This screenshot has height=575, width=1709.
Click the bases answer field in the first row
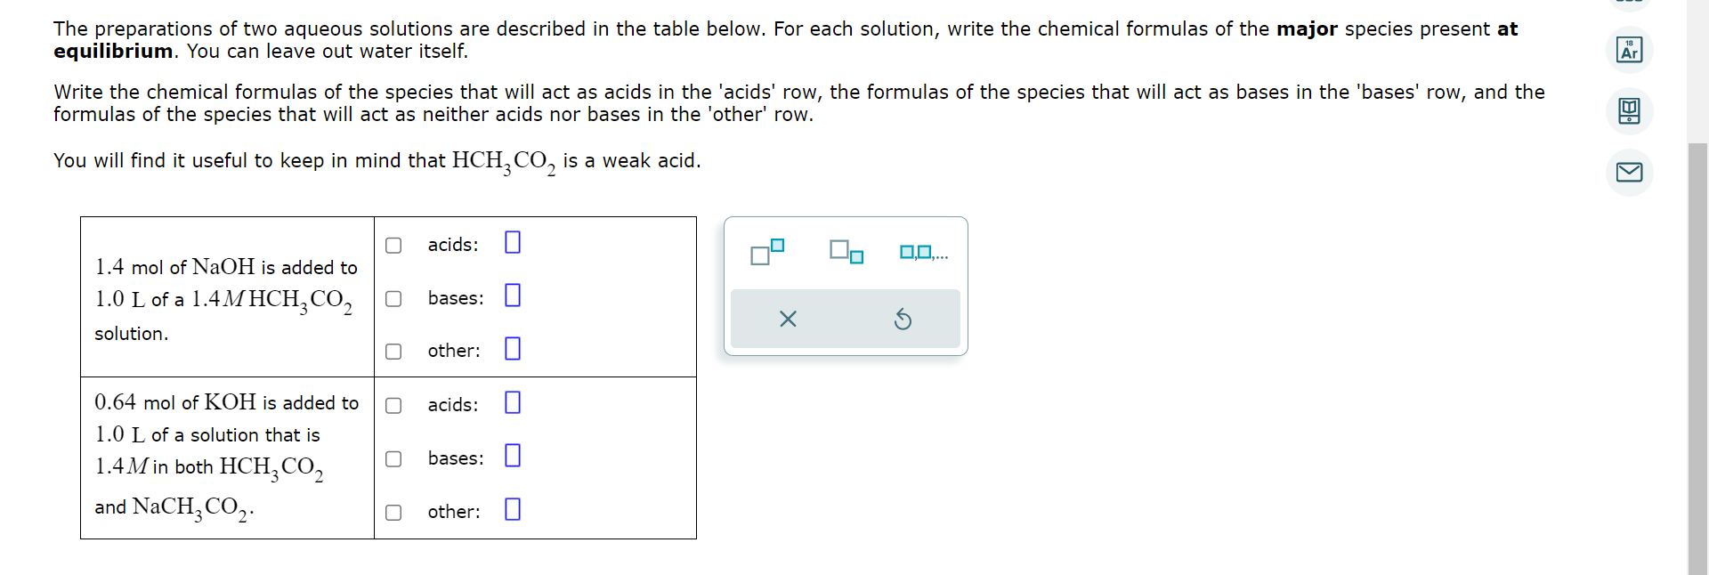[512, 296]
